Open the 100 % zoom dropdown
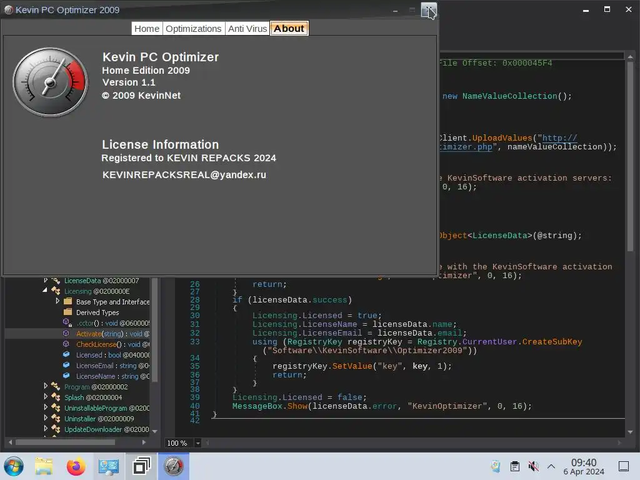 (198, 443)
